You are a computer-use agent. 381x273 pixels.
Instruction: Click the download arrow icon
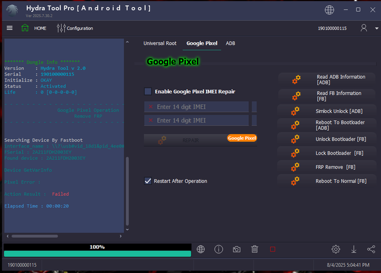354,249
